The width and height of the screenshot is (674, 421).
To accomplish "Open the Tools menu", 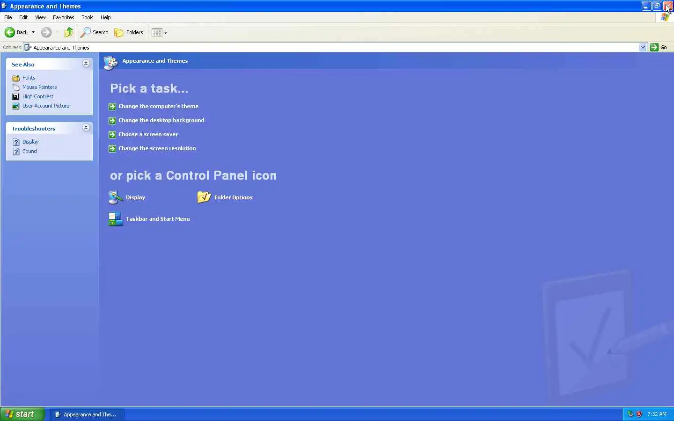I will (87, 17).
